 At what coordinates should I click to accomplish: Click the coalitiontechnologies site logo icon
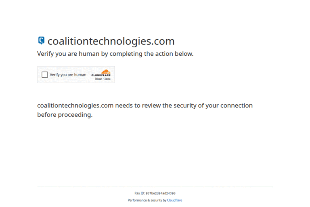[41, 40]
